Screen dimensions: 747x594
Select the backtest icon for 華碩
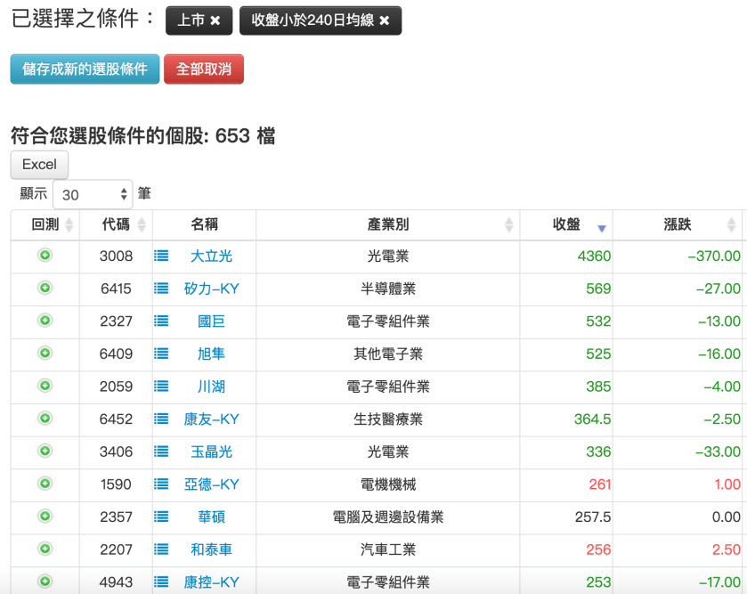(x=45, y=517)
